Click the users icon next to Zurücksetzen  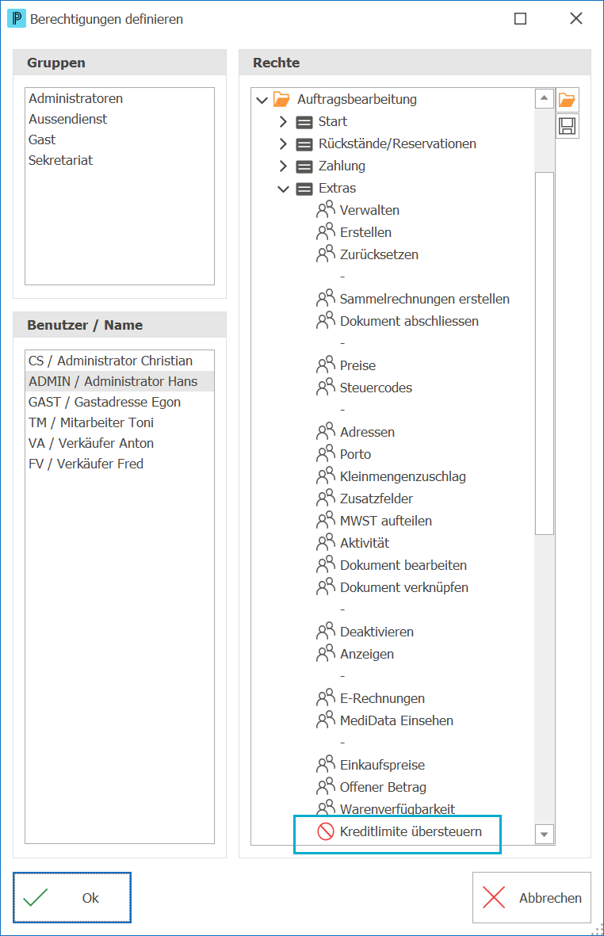325,254
